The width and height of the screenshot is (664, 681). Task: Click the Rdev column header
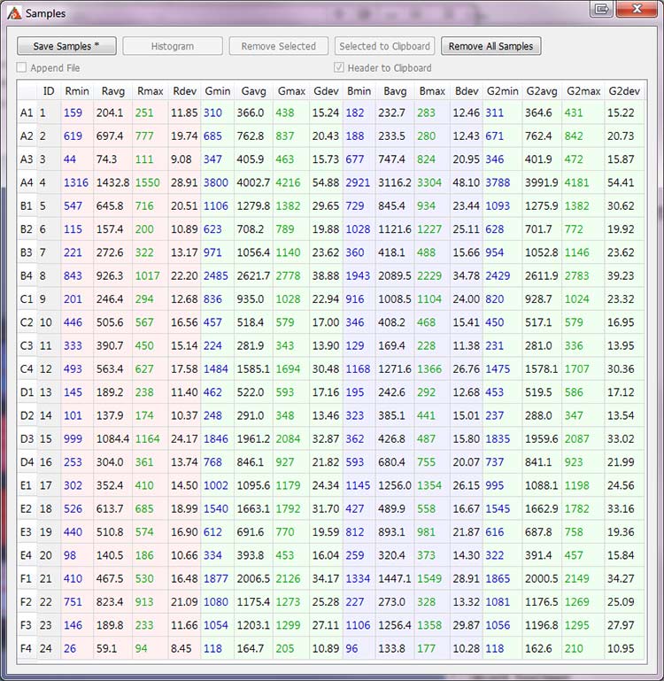[x=184, y=91]
